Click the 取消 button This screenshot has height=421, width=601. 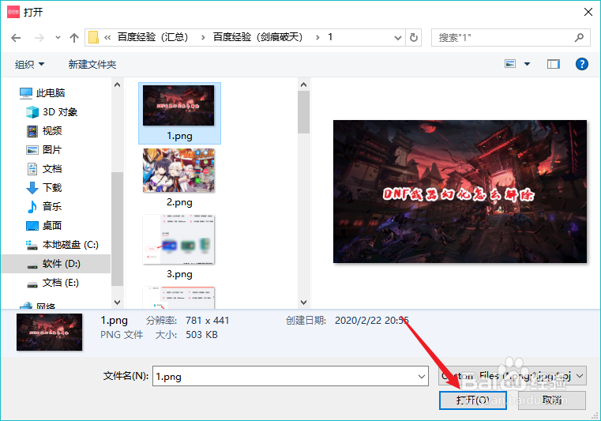(x=552, y=400)
